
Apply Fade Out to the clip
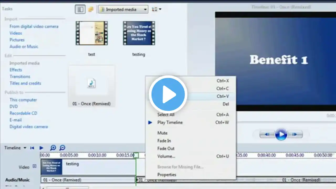coord(191,149)
